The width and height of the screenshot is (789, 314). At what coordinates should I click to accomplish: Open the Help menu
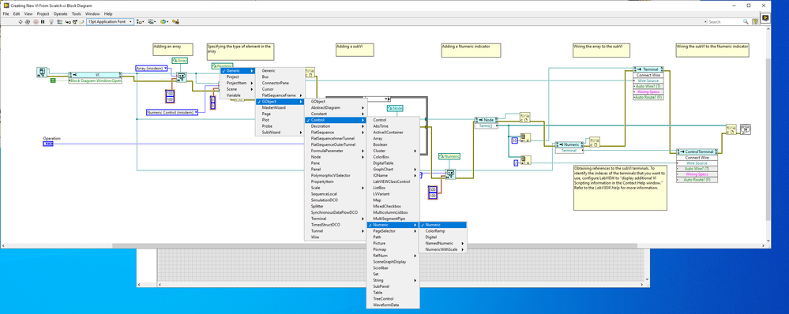(108, 13)
